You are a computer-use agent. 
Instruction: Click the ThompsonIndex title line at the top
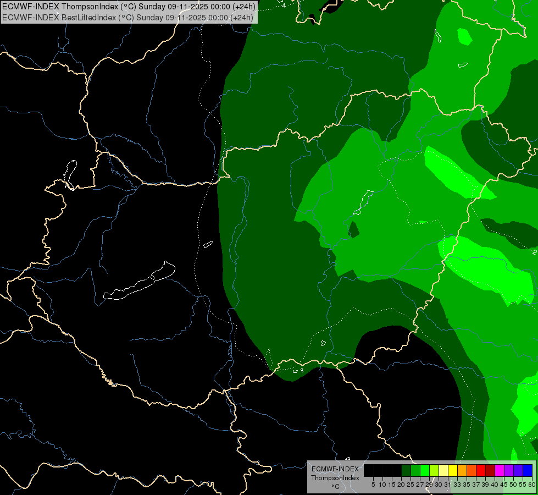pos(129,6)
